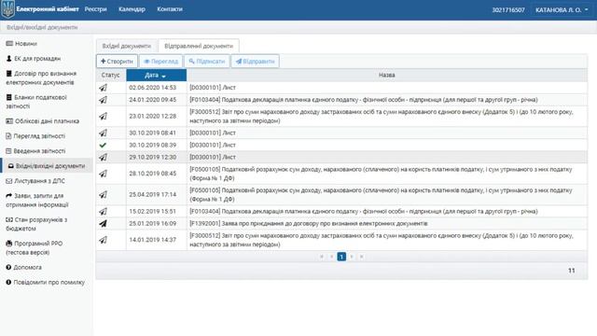Open Договір про визнання електронних документів

(x=41, y=77)
